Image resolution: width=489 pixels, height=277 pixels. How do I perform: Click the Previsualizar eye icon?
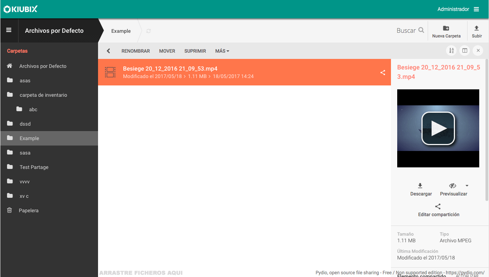tap(453, 186)
